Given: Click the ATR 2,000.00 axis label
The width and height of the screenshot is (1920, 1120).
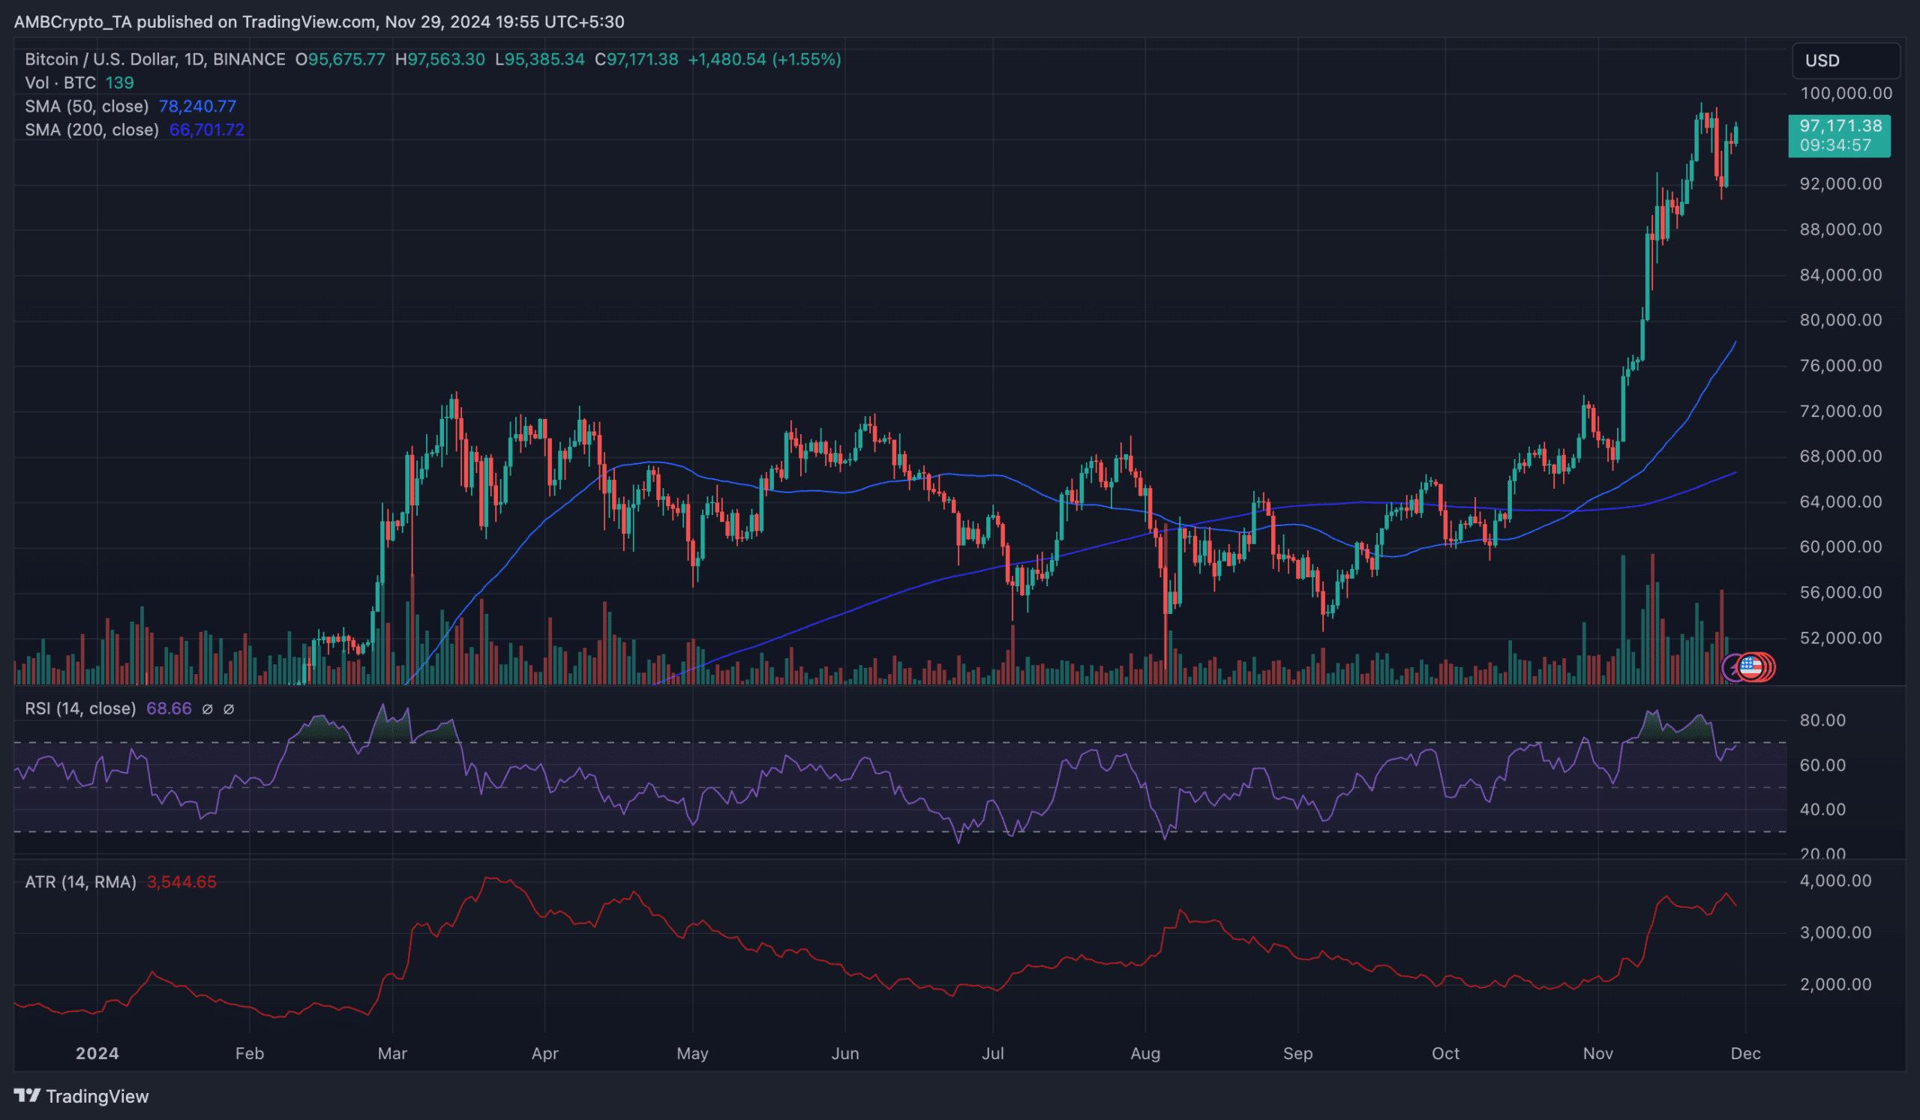Looking at the screenshot, I should 1835,984.
